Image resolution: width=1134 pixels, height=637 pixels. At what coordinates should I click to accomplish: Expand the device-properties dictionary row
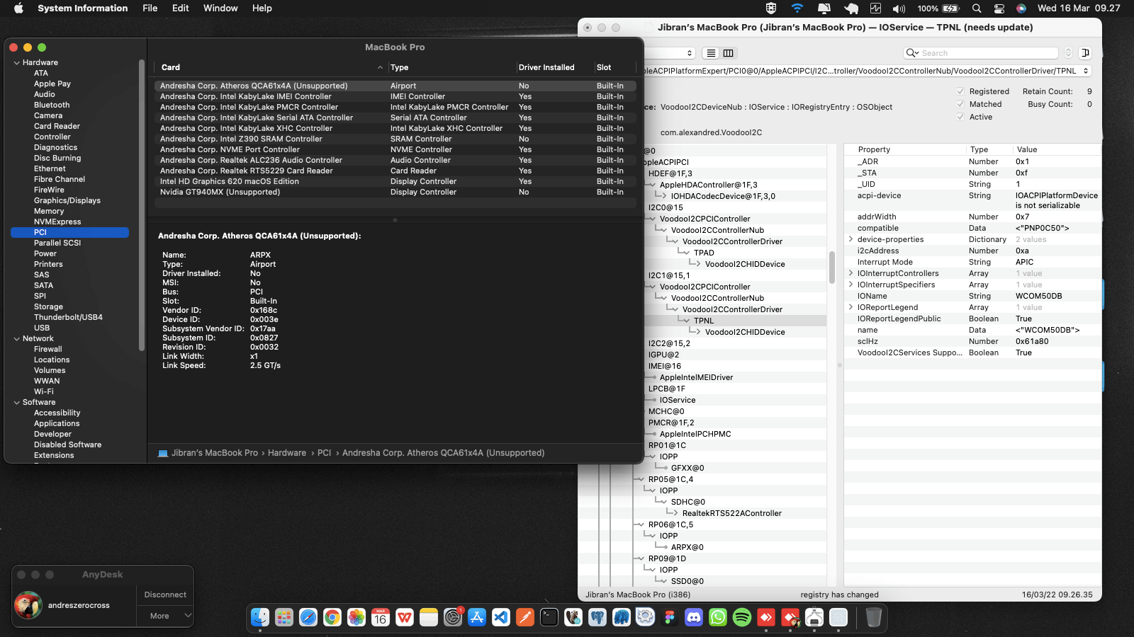(x=850, y=239)
